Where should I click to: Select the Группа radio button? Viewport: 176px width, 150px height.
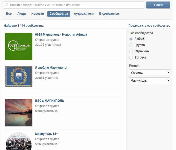131,45
